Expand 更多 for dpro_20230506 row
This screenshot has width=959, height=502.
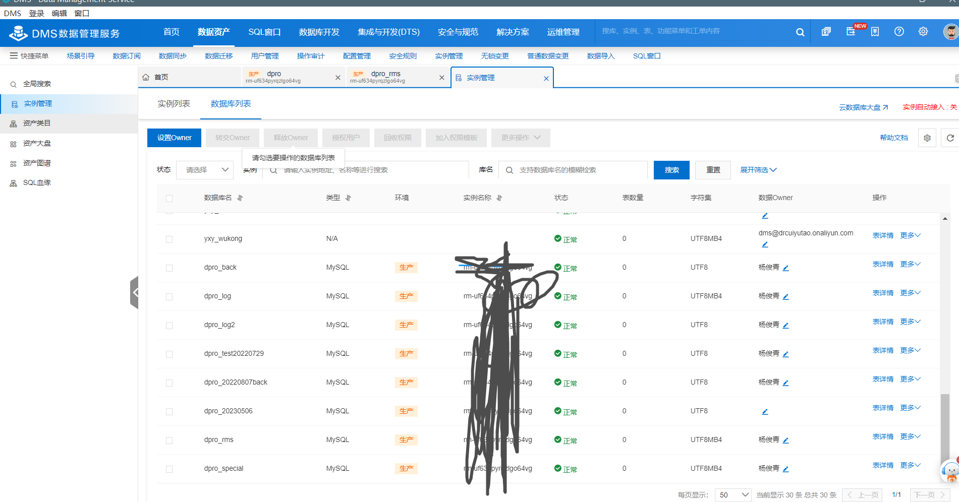910,408
